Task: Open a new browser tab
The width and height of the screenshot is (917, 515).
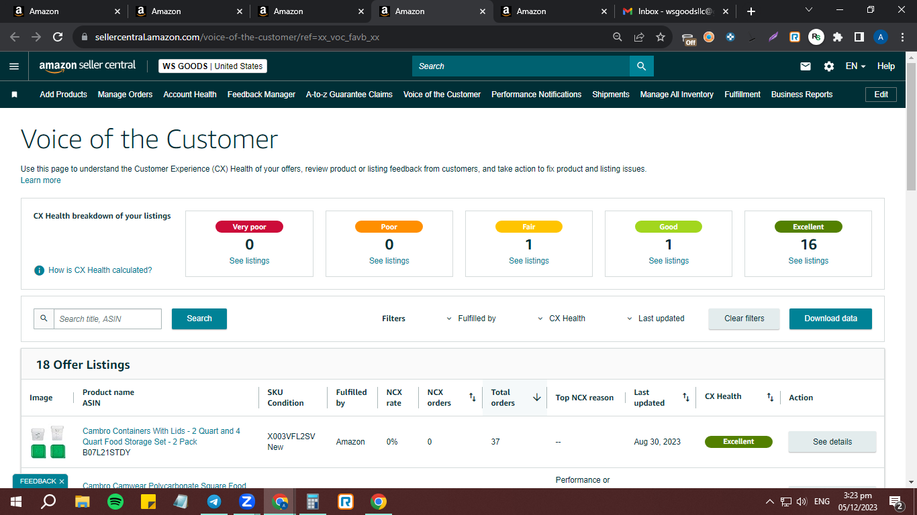Action: pyautogui.click(x=751, y=11)
